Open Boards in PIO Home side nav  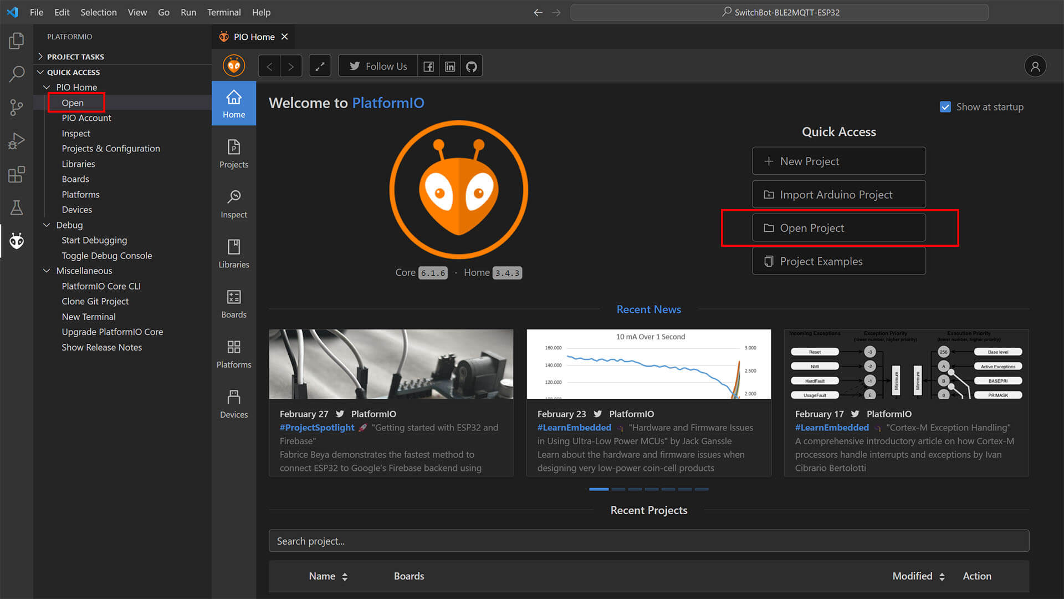tap(234, 304)
